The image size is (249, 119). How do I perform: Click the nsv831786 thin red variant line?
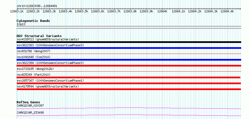click(x=129, y=54)
